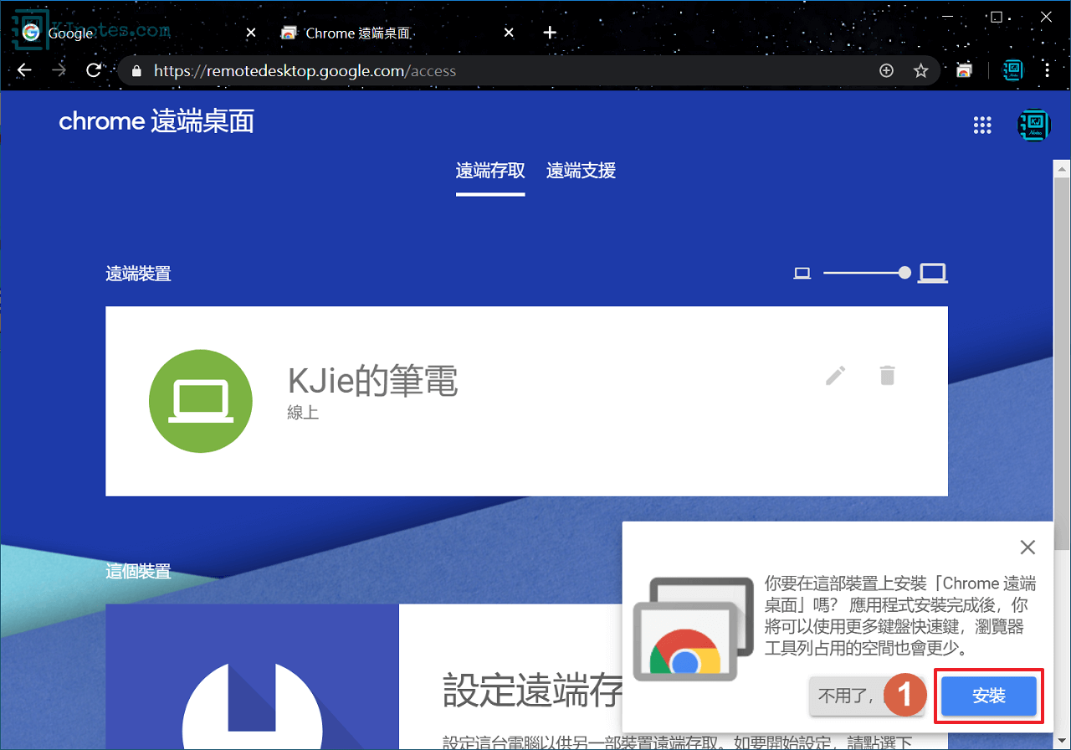Click the 不用了 button

[x=866, y=696]
